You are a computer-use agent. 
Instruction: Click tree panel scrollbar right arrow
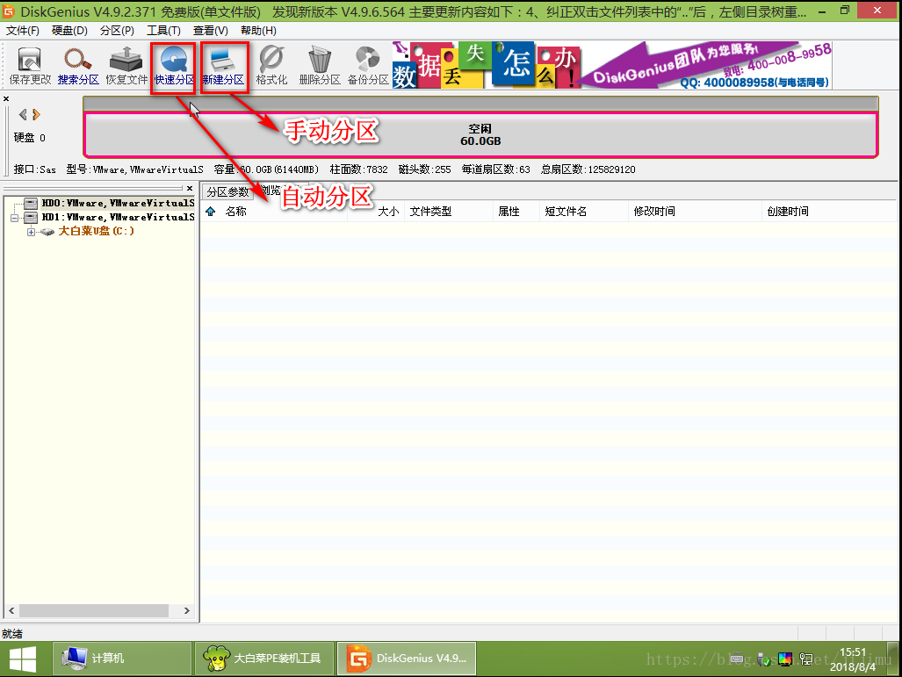click(186, 610)
